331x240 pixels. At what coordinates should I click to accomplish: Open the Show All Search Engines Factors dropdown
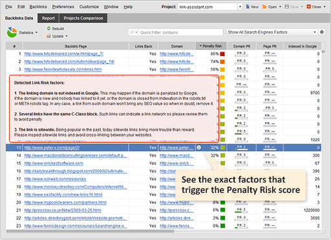(272, 32)
